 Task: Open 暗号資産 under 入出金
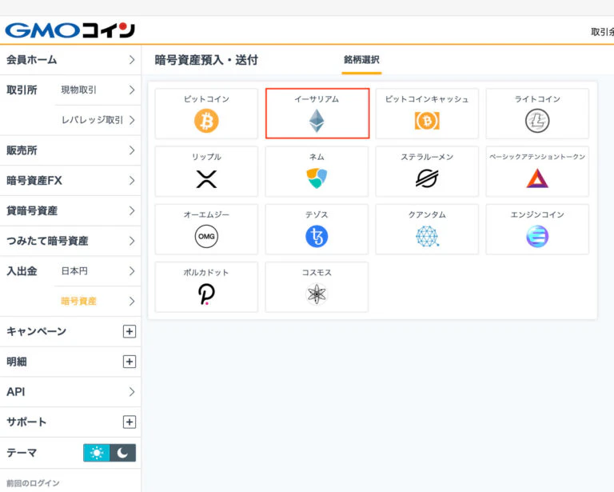(x=98, y=302)
